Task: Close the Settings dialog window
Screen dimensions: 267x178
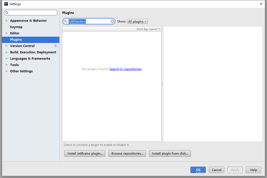Action: click(261, 4)
